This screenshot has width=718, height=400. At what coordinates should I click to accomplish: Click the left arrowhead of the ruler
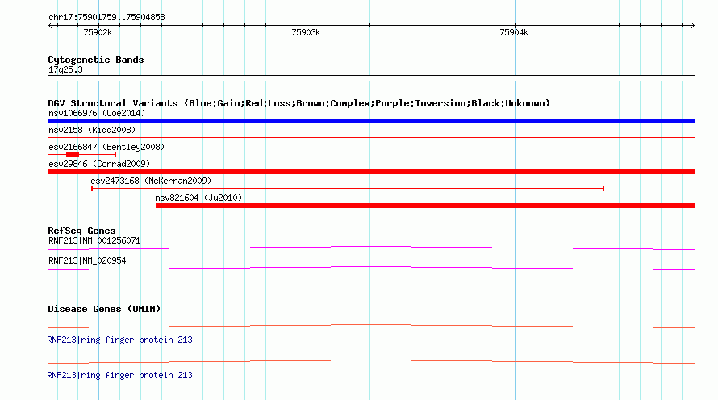pyautogui.click(x=51, y=25)
